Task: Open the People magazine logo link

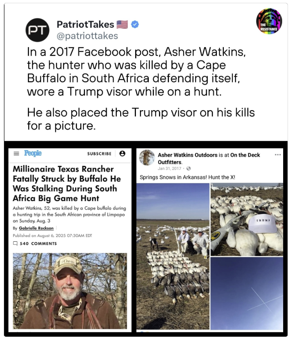Action: coord(33,153)
